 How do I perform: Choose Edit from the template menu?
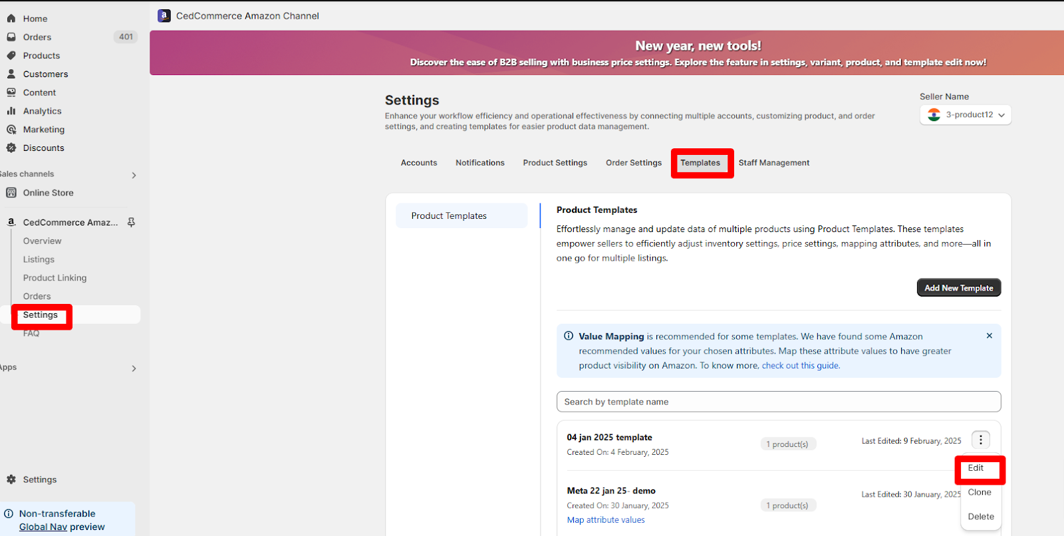pyautogui.click(x=976, y=468)
